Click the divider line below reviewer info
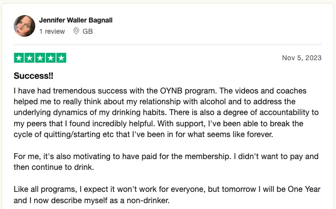This screenshot has height=209, width=336. coord(168,45)
